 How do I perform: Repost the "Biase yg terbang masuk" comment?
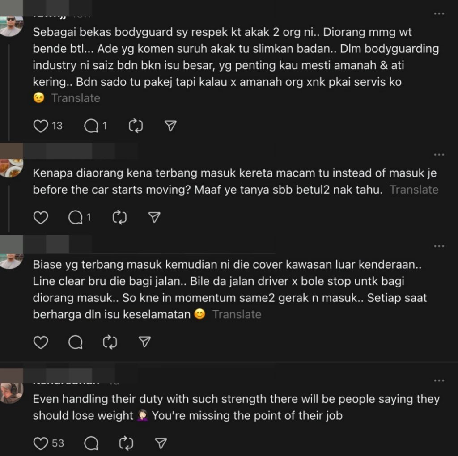pos(110,342)
